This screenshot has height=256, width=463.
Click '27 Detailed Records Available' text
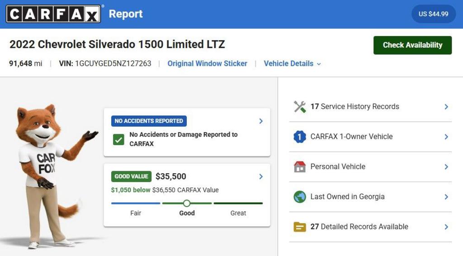[x=359, y=227]
